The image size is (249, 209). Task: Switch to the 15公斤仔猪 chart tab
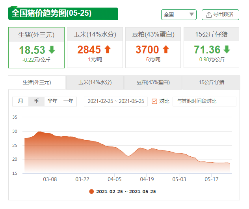[211, 82]
